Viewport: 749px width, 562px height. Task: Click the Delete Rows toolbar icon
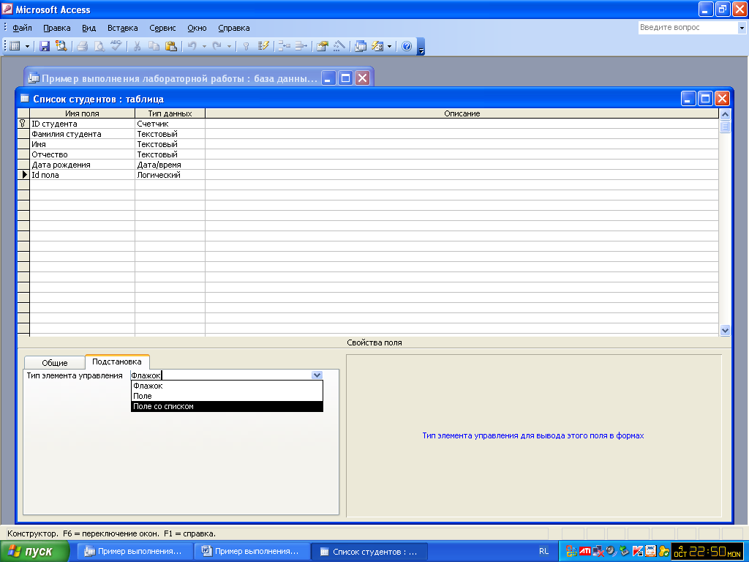click(301, 46)
